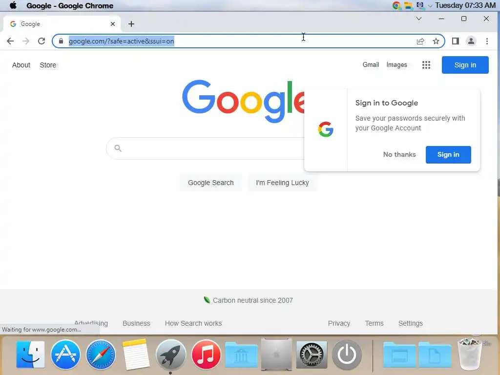500x375 pixels.
Task: Open System Preferences gear in dock
Action: [x=312, y=354]
